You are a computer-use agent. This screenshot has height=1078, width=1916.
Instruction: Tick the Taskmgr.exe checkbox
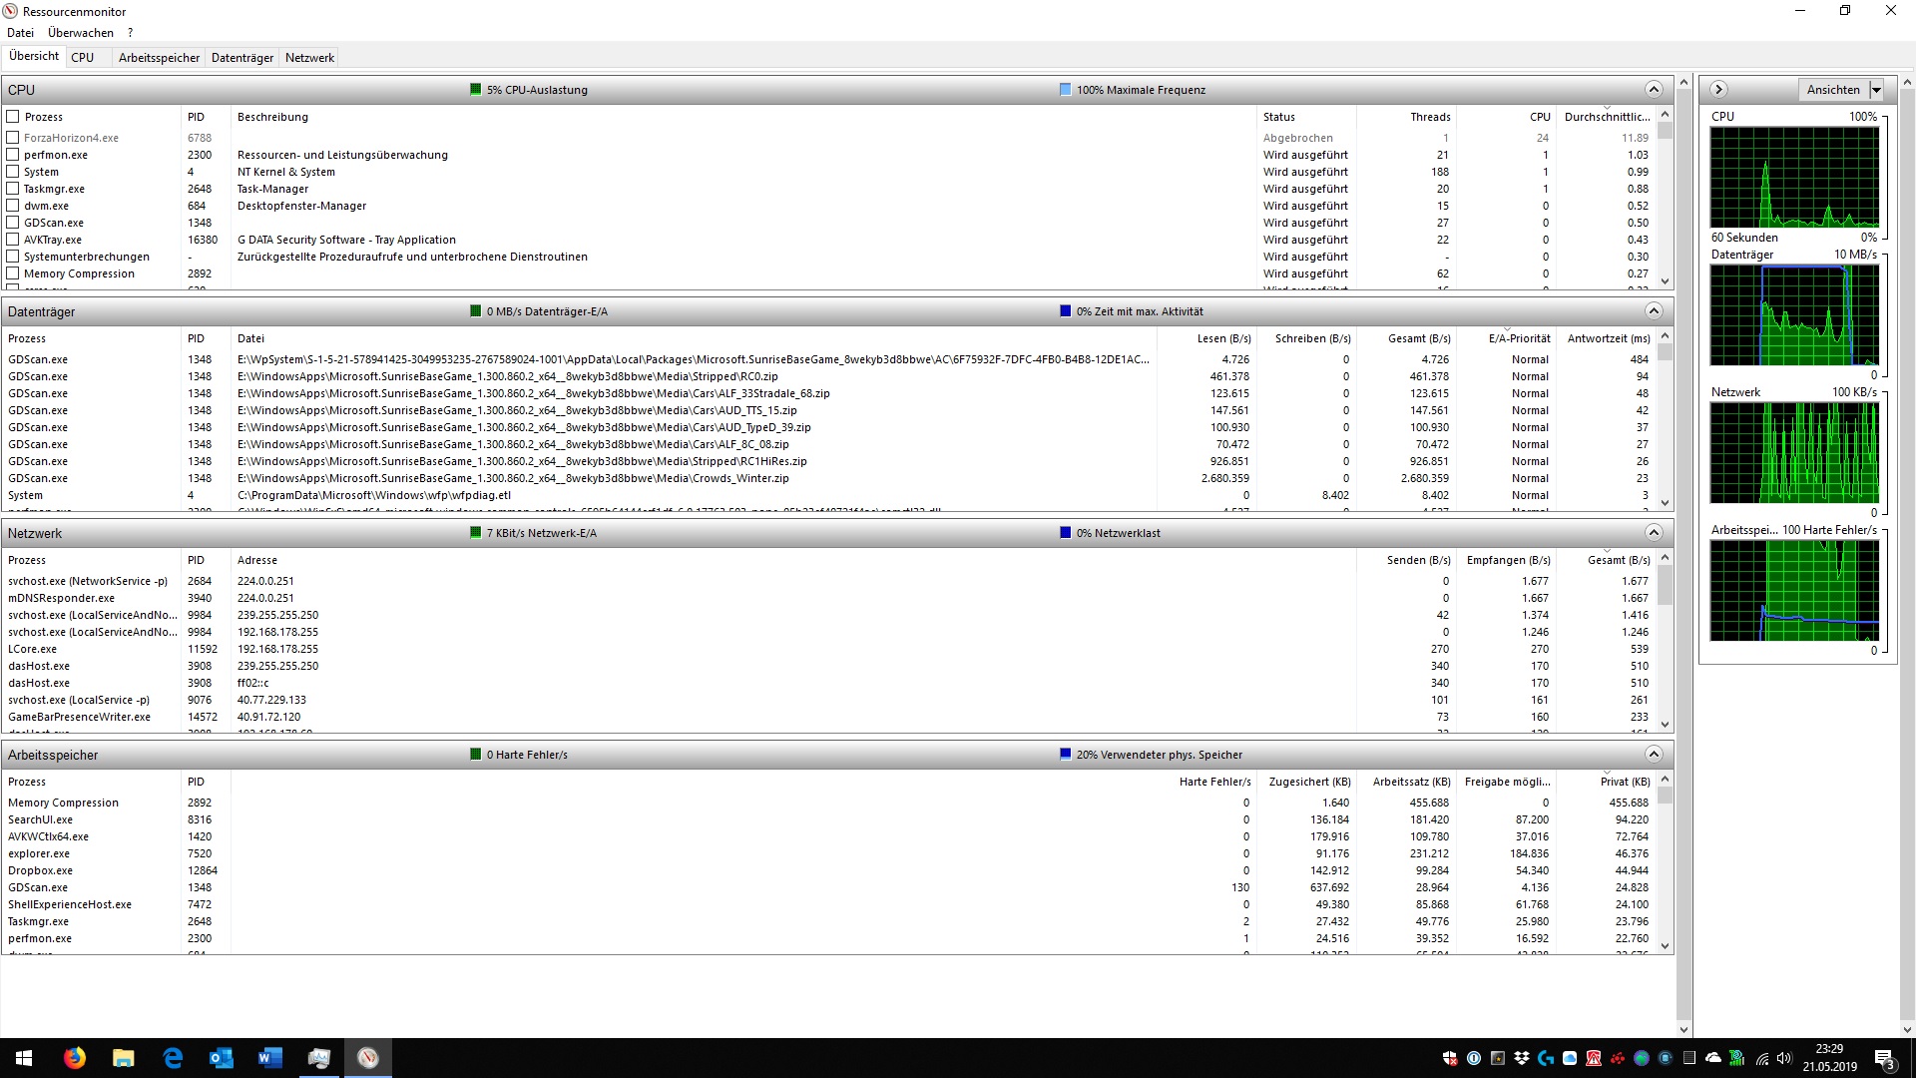tap(13, 189)
